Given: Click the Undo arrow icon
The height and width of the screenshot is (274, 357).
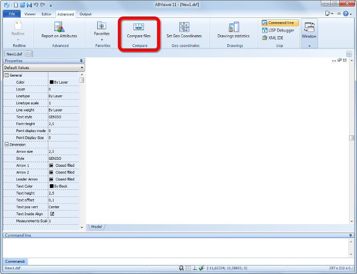Looking at the screenshot, I should point(36,5).
